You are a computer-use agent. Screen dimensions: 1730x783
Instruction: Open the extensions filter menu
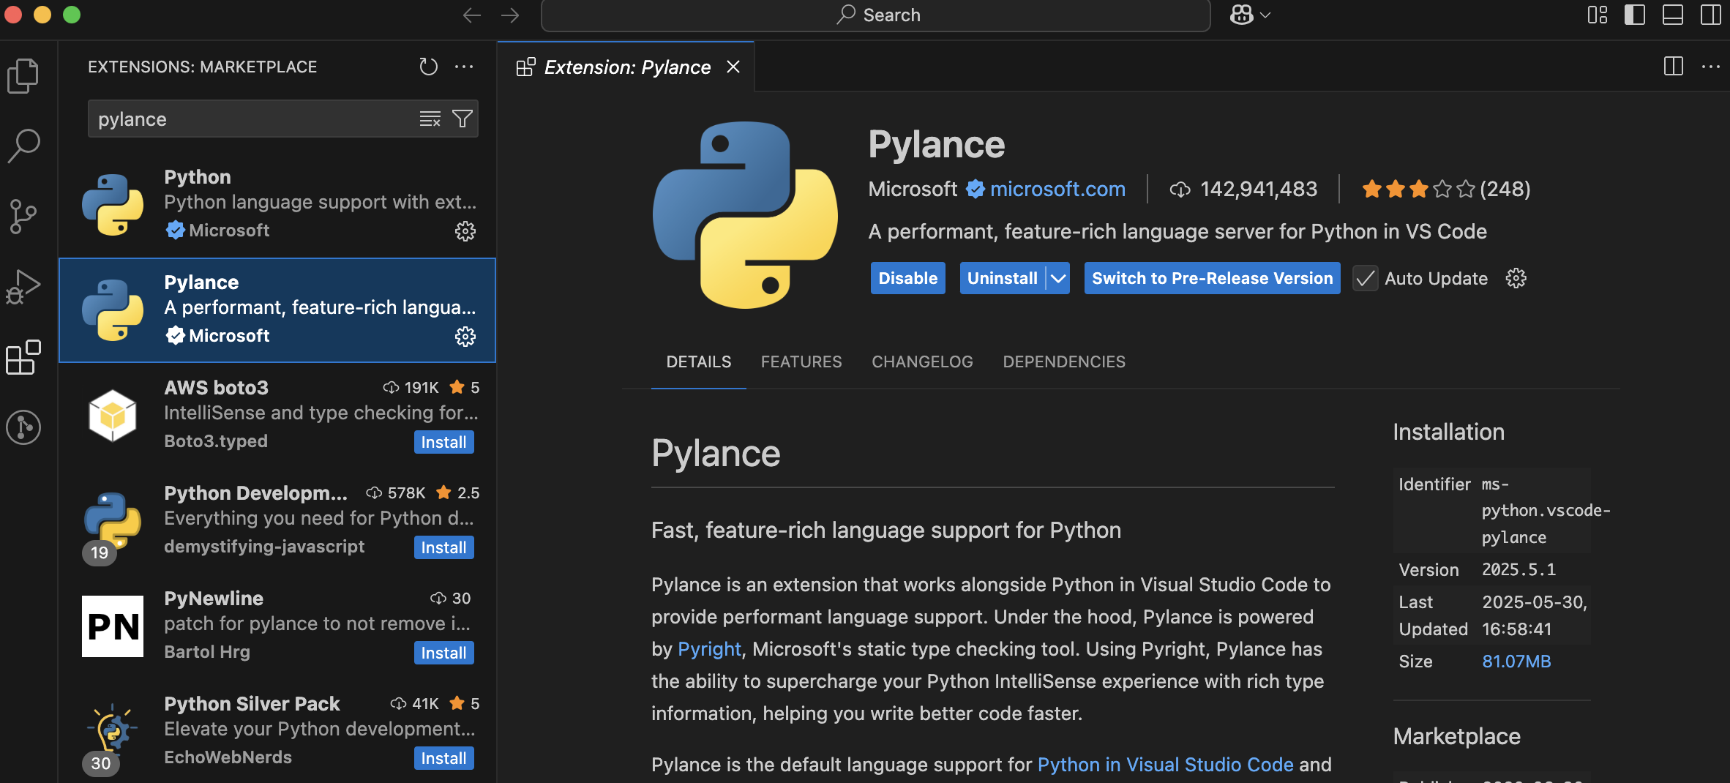point(463,119)
